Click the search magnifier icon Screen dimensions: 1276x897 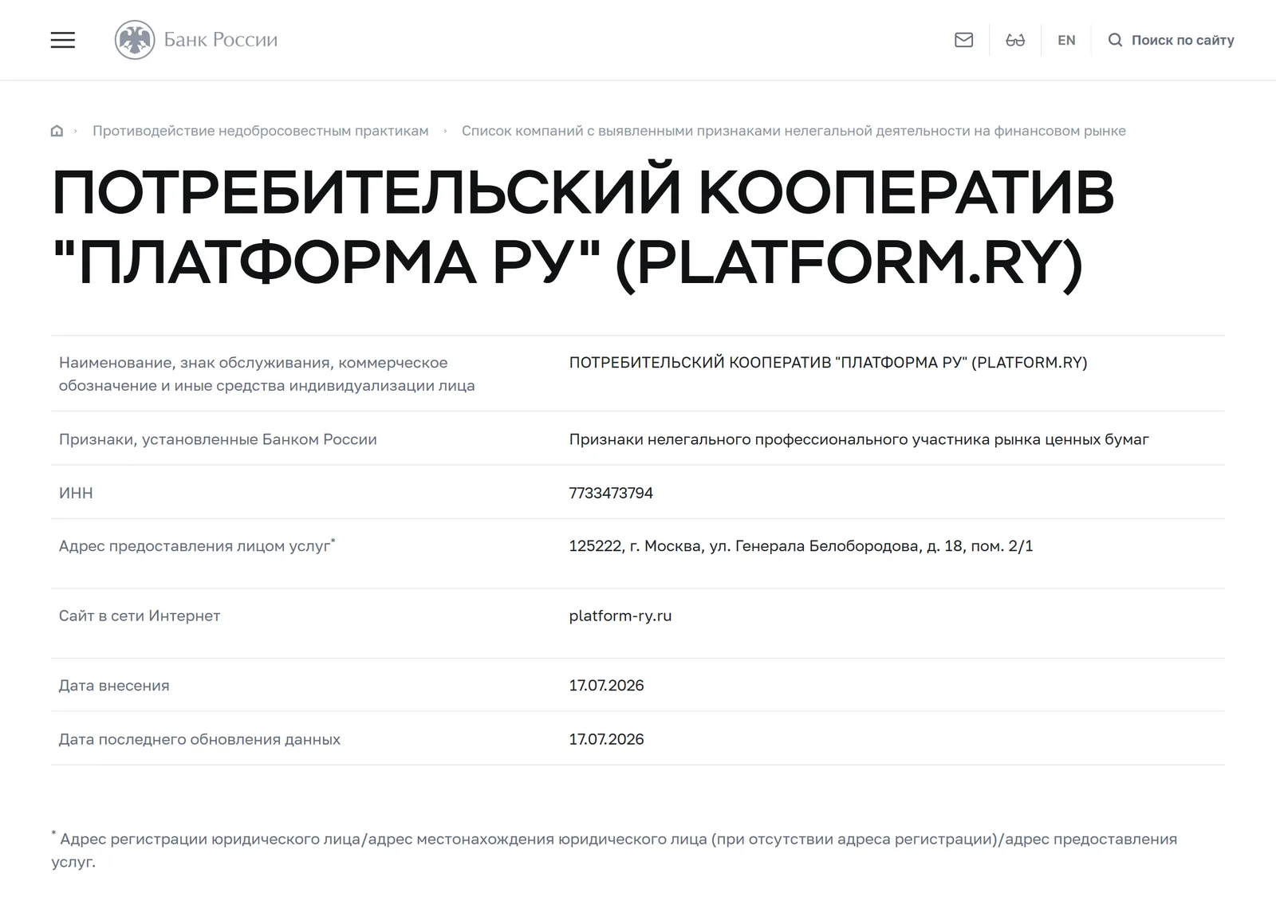(x=1115, y=40)
